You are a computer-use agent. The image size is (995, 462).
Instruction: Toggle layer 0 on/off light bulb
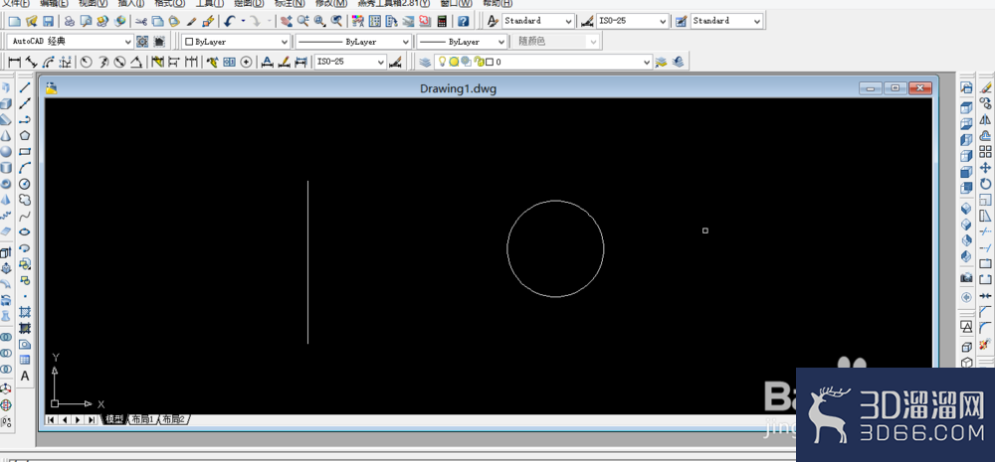point(443,63)
